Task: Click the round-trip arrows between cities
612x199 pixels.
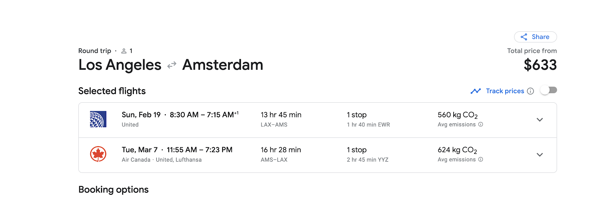Action: coord(172,65)
